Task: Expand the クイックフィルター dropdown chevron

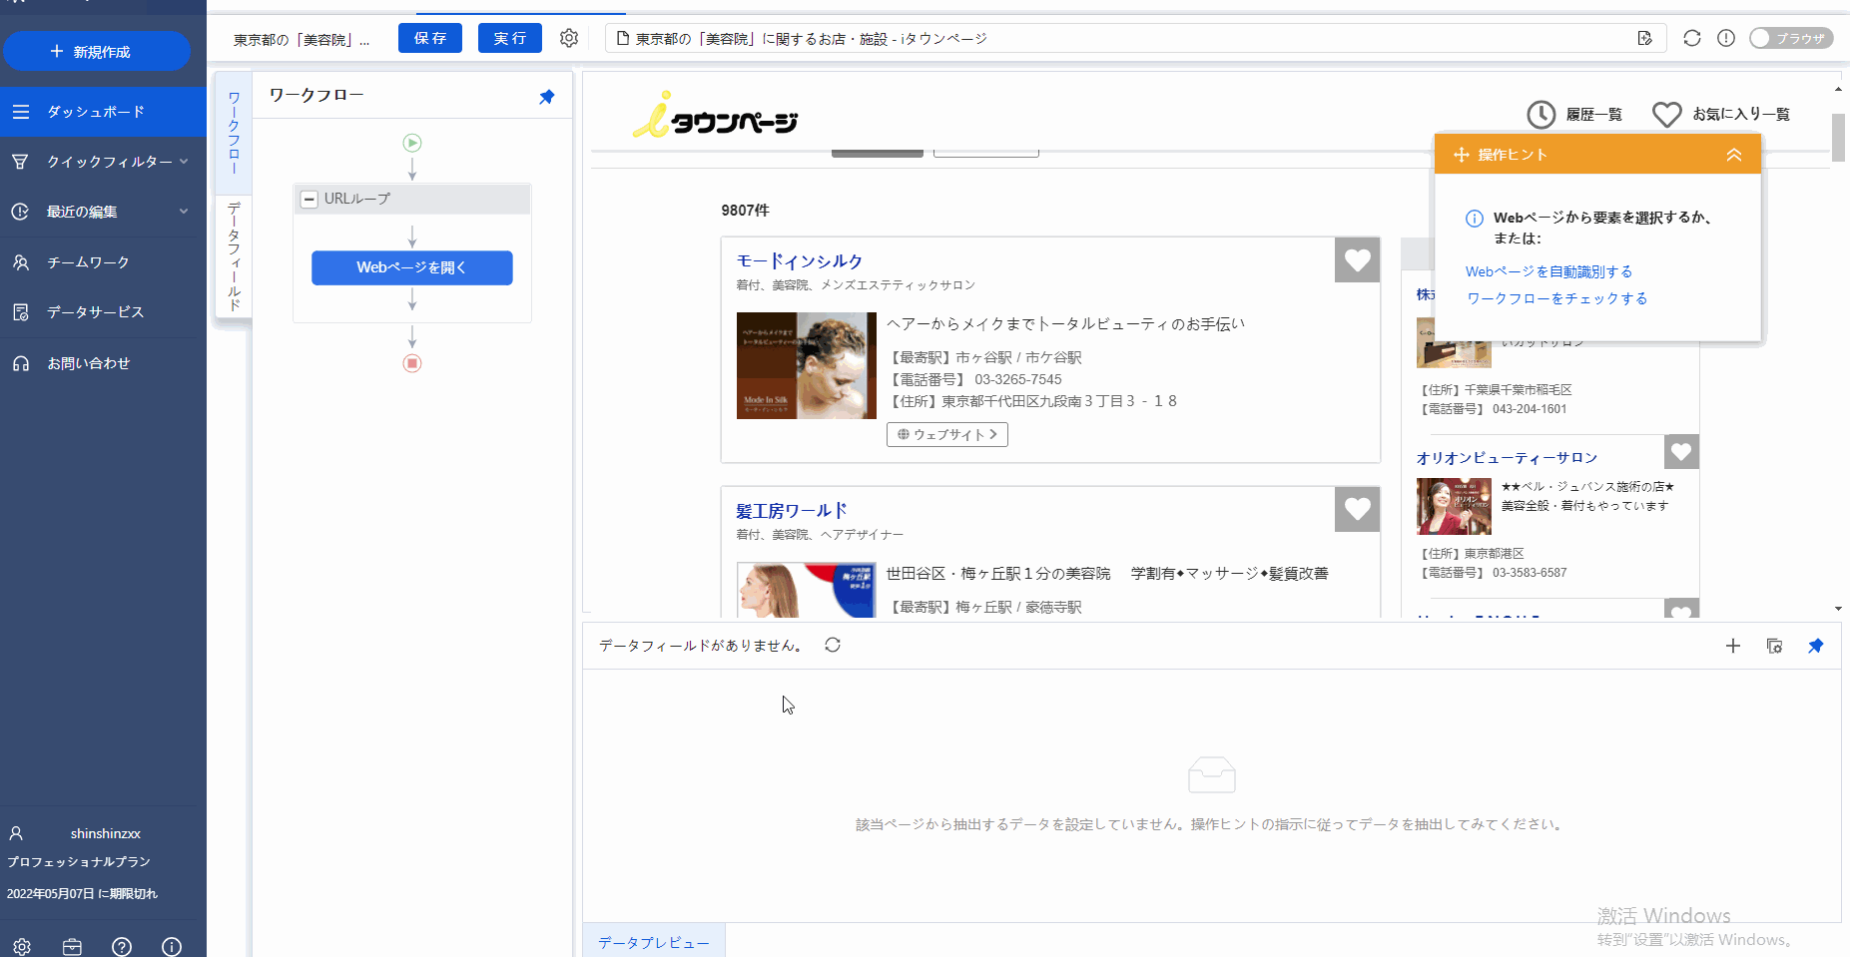Action: [x=184, y=161]
